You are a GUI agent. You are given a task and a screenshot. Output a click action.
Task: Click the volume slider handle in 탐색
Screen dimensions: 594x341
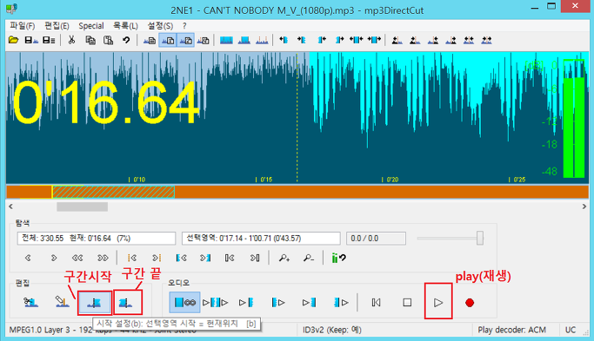point(480,238)
